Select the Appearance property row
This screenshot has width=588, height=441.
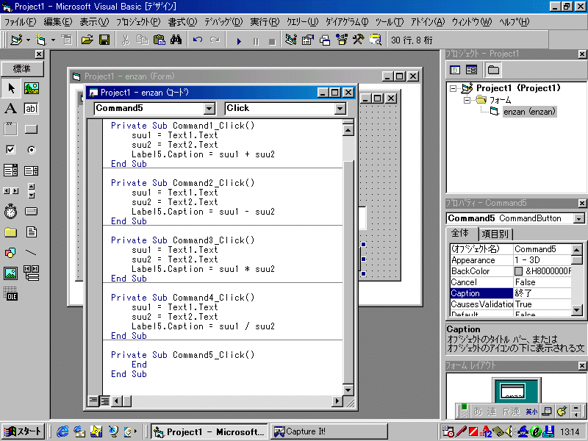point(511,260)
